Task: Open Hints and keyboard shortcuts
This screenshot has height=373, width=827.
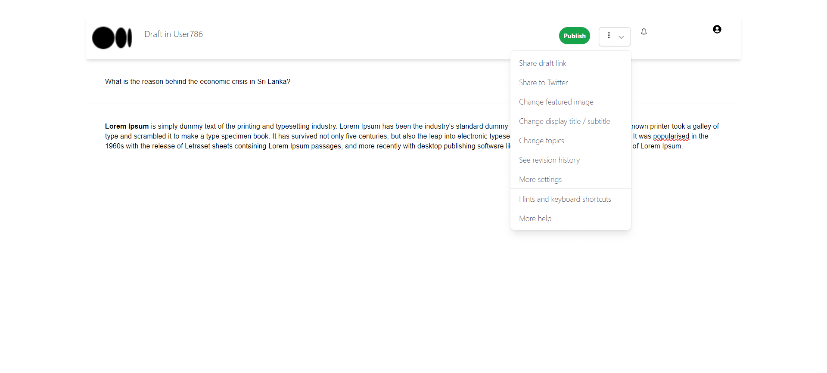Action: click(x=565, y=199)
